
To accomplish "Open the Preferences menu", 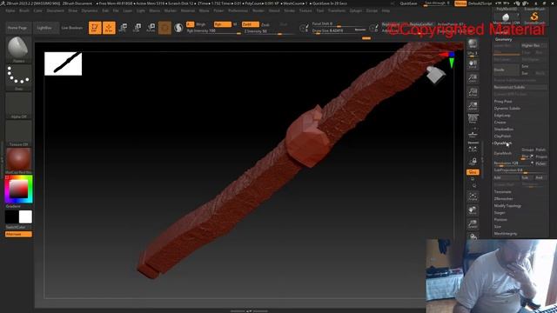I will [238, 10].
